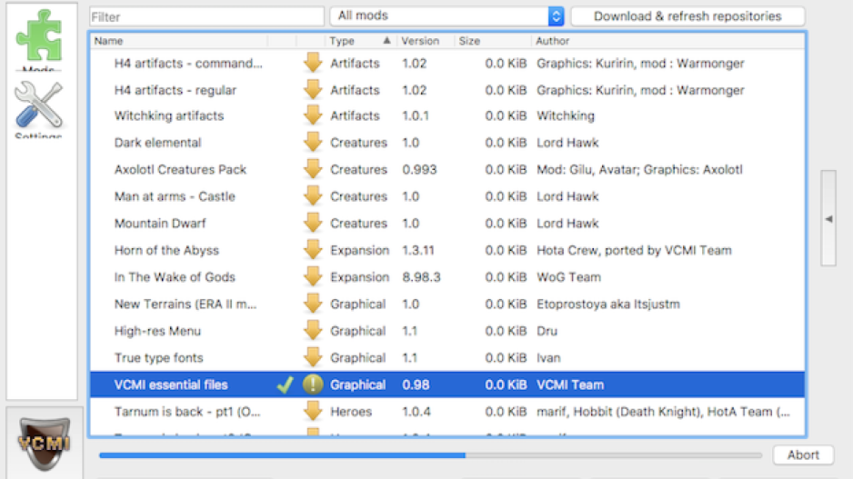Viewport: 853px width, 479px height.
Task: Select the H4 artifacts - command... mod
Action: click(x=188, y=63)
